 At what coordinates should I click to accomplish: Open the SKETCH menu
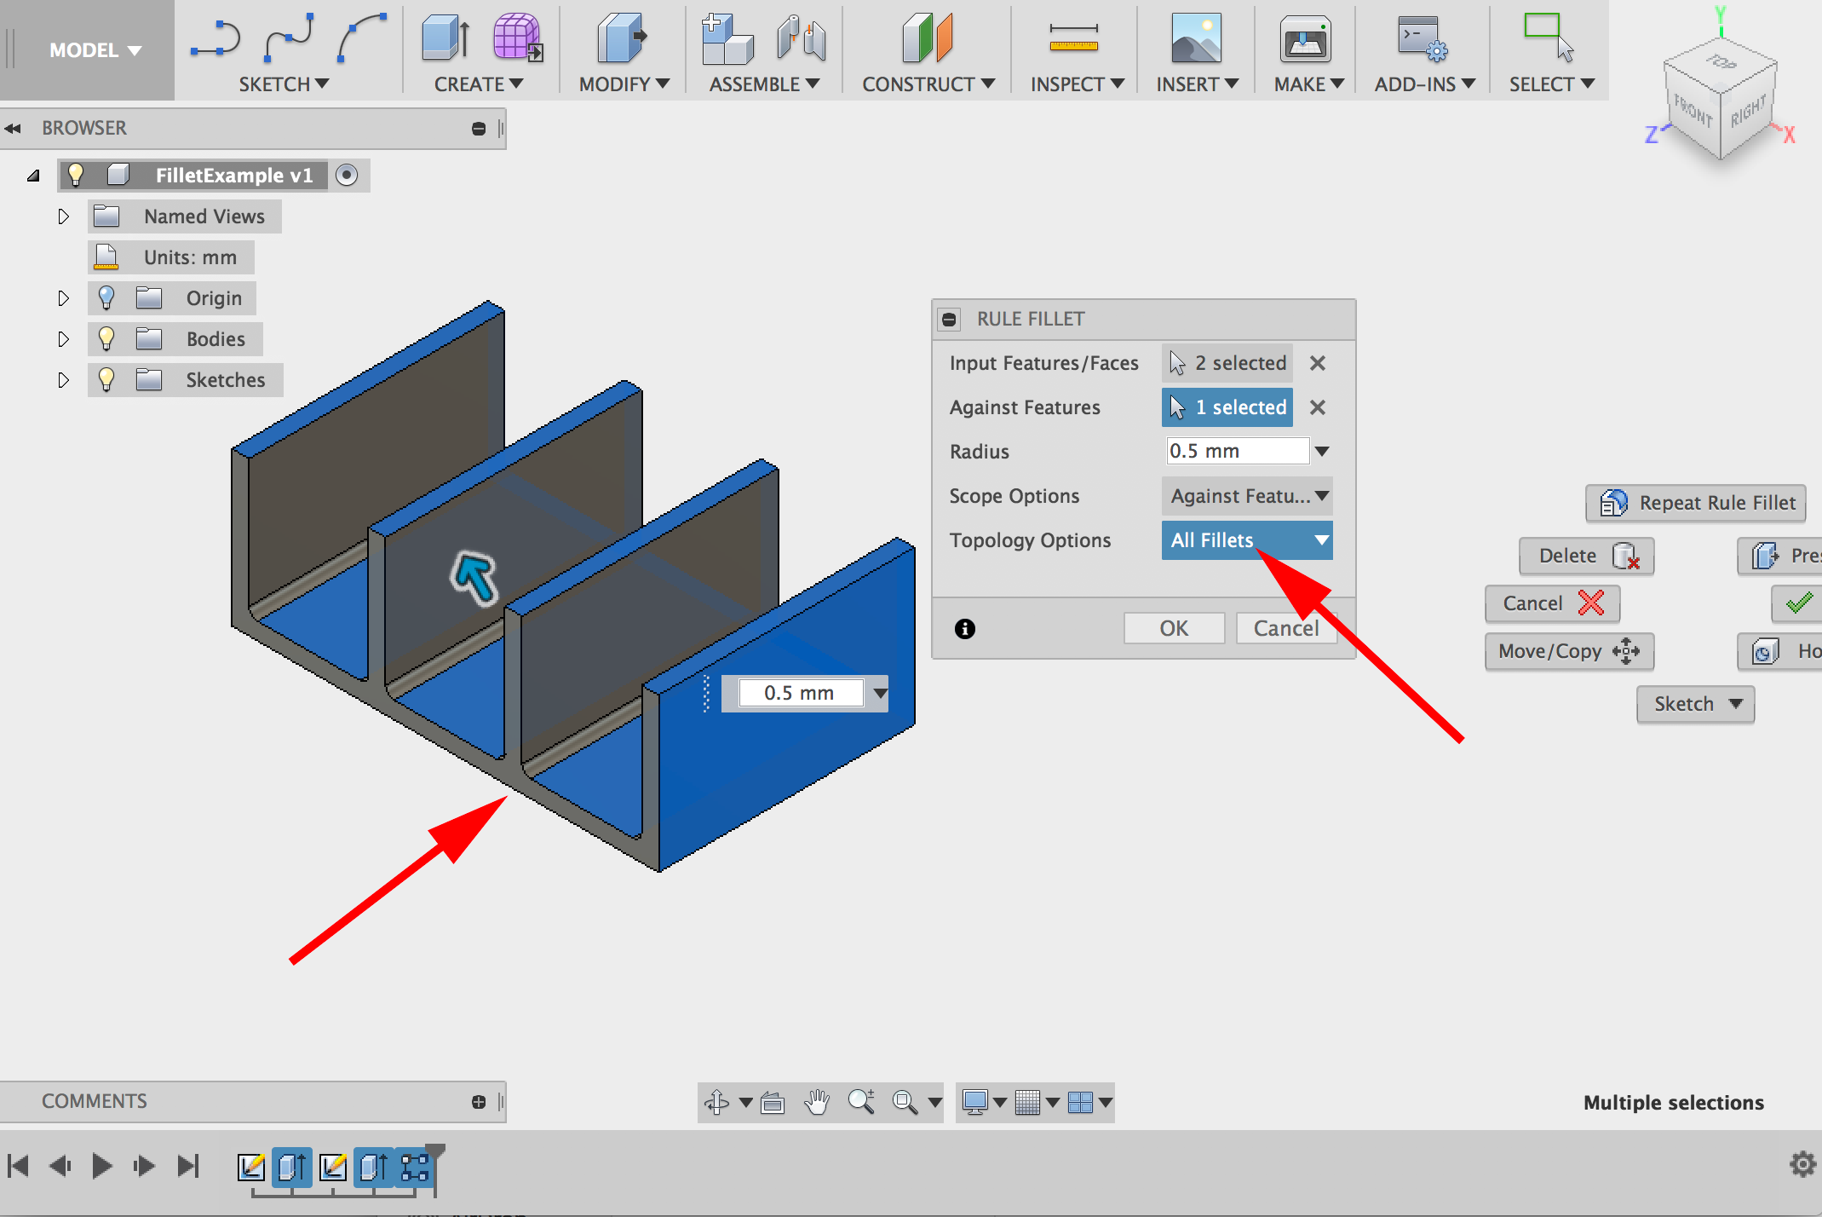(x=284, y=84)
